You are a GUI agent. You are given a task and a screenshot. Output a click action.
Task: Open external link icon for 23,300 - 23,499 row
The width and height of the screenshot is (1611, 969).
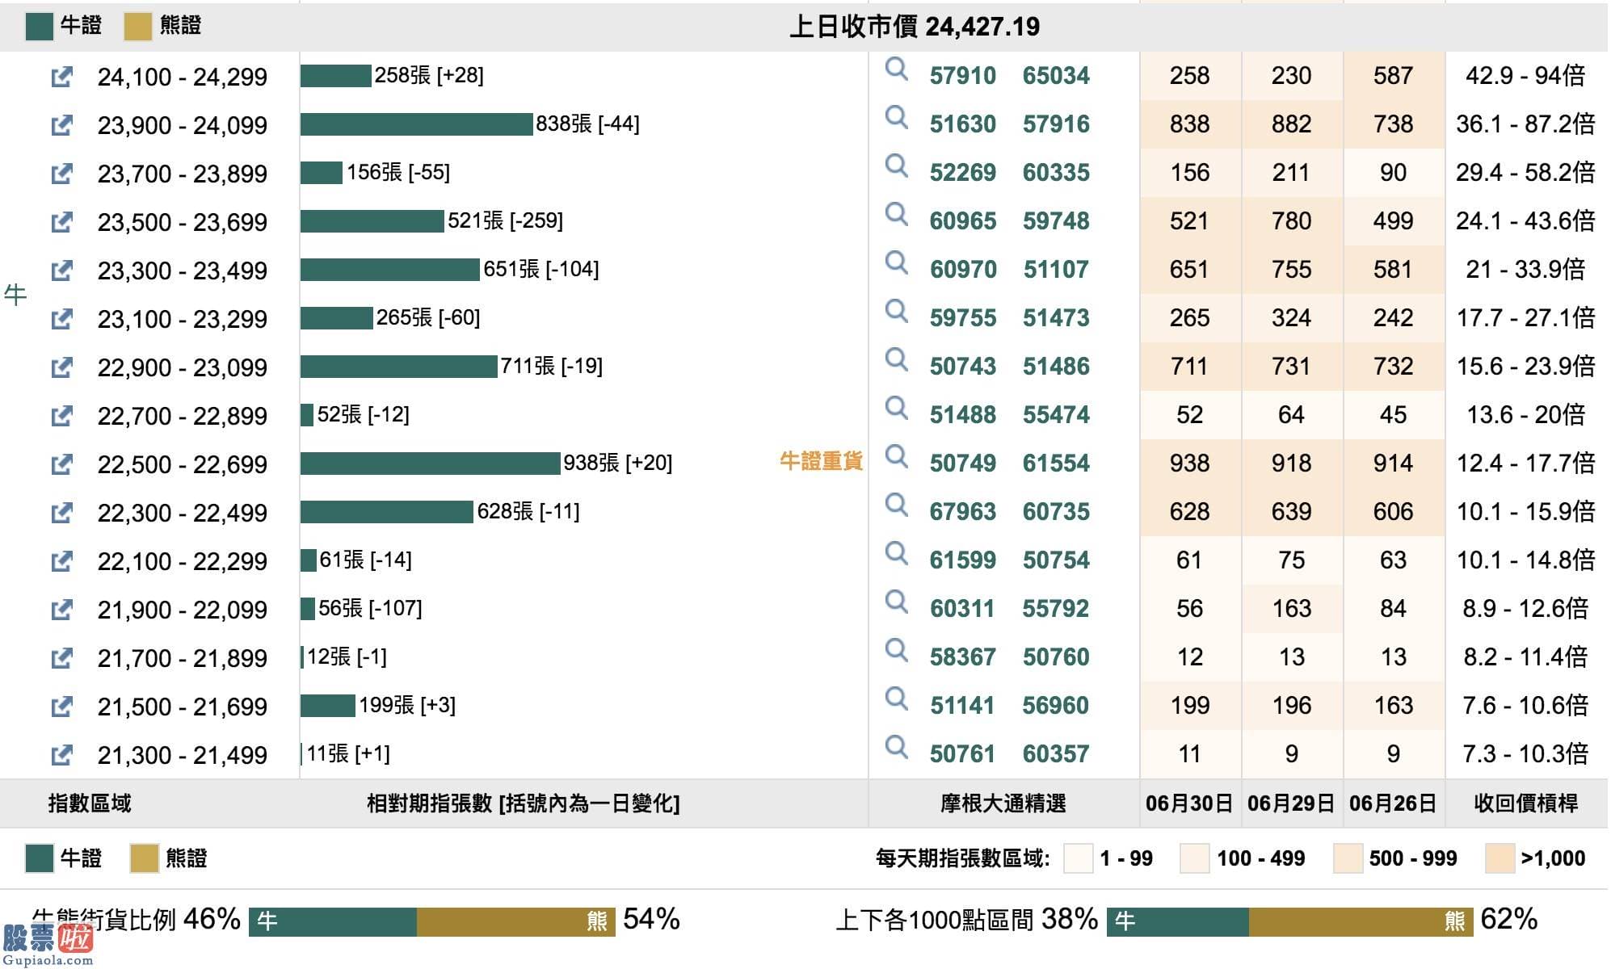[x=61, y=271]
